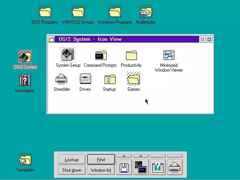This screenshot has width=240, height=180.
Task: Click the title-bar folder icon of OS/2 System window
Action: click(52, 39)
